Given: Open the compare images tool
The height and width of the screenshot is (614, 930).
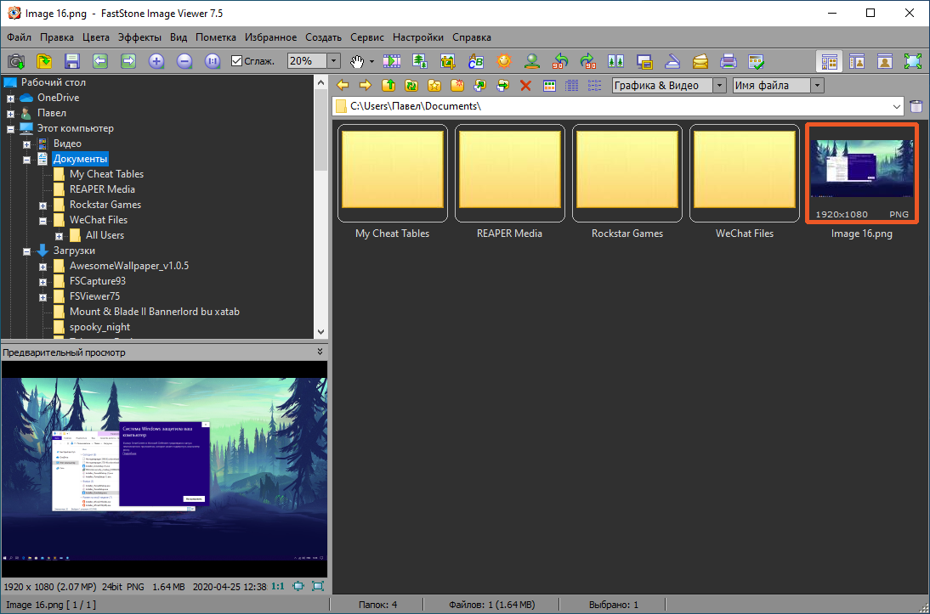Looking at the screenshot, I should (616, 61).
